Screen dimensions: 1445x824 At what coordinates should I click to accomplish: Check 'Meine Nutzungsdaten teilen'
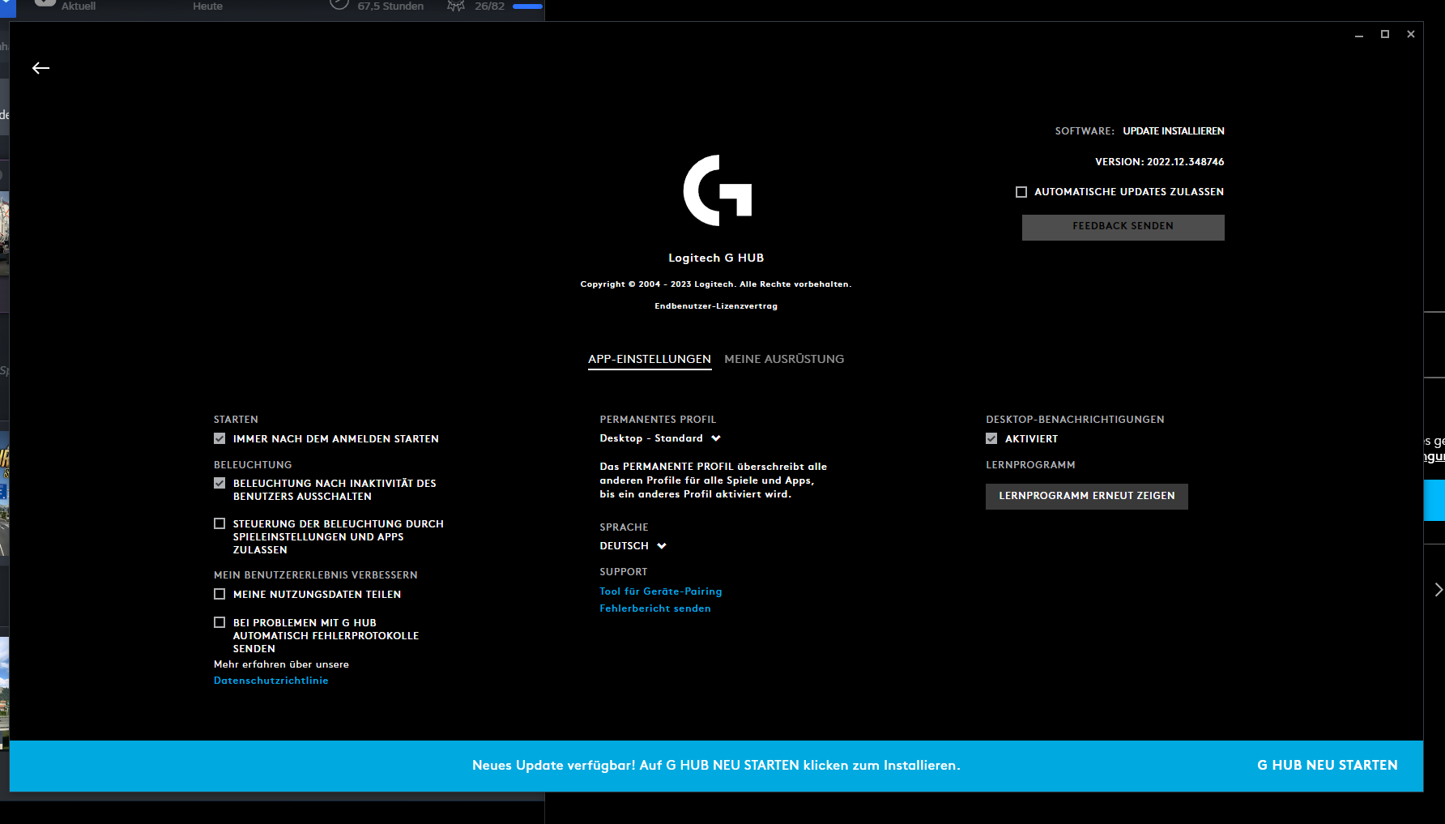click(220, 594)
